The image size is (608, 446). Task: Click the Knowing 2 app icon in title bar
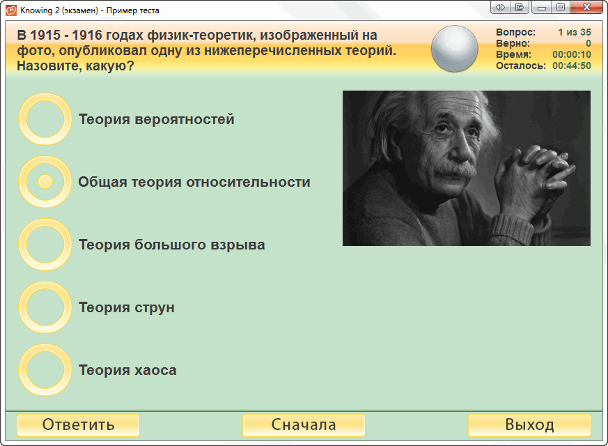click(x=10, y=10)
